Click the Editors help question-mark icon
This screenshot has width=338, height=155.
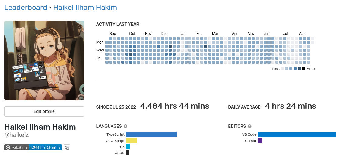(250, 126)
